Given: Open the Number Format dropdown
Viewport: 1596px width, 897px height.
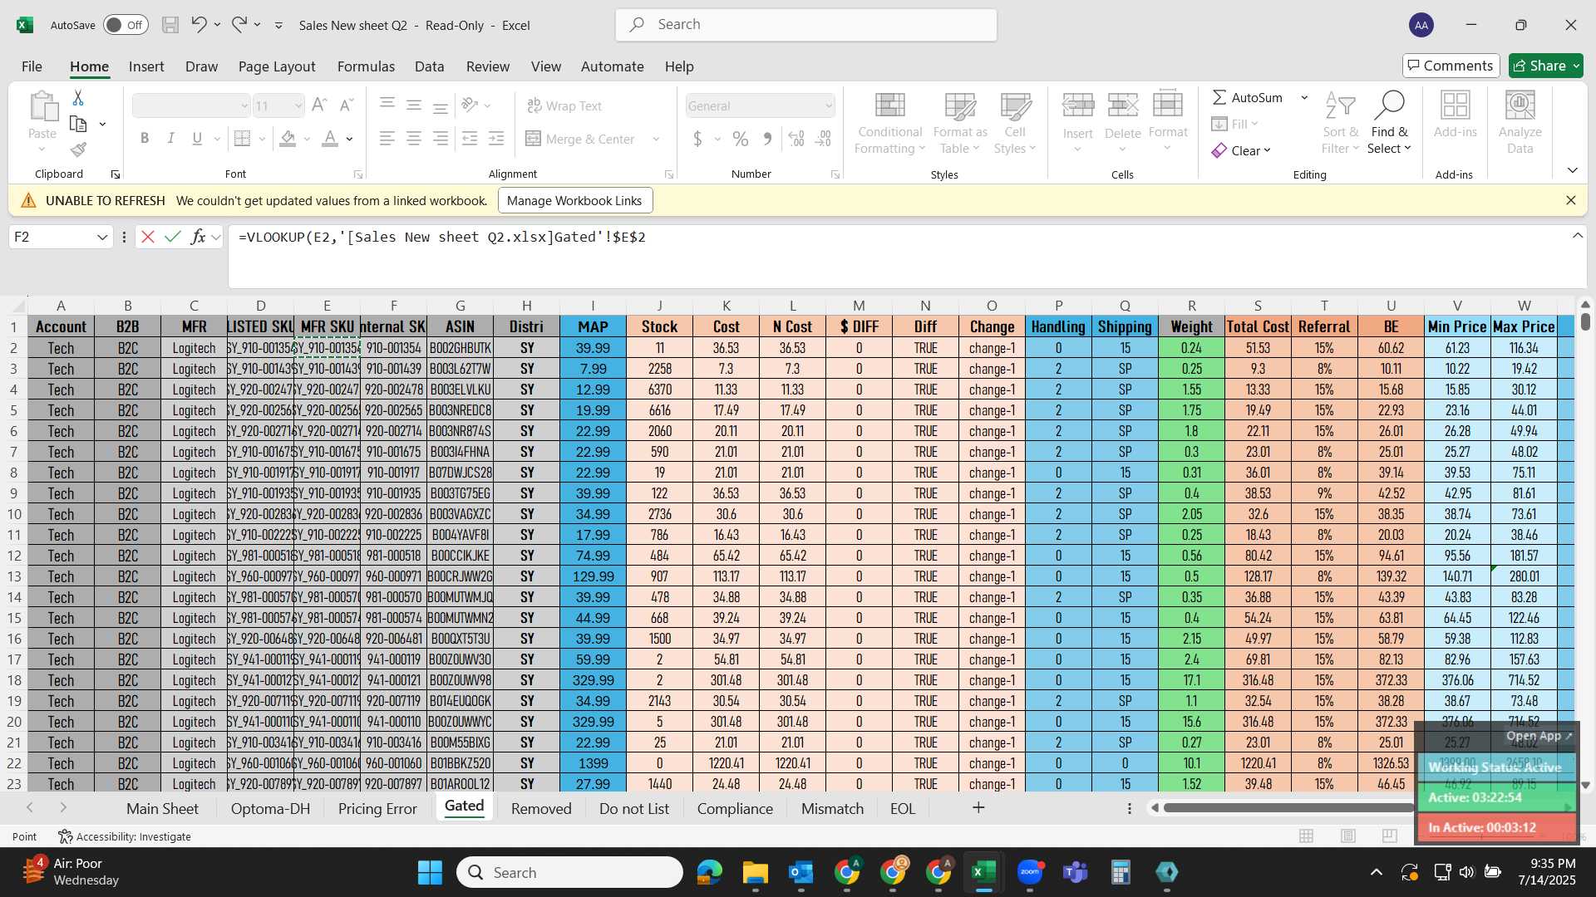Looking at the screenshot, I should 829,105.
